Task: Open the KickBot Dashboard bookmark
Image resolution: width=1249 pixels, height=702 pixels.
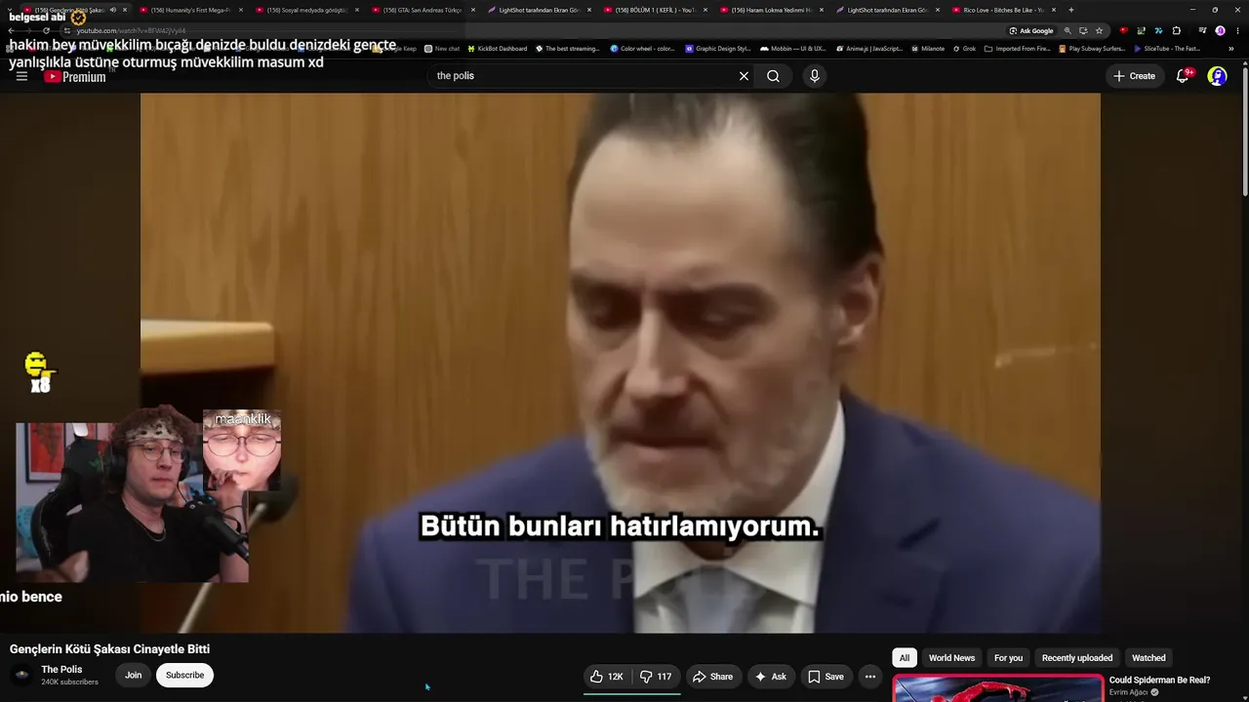Action: [x=498, y=49]
